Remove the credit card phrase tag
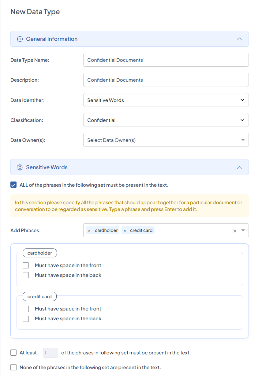The height and width of the screenshot is (375, 262). [x=125, y=231]
